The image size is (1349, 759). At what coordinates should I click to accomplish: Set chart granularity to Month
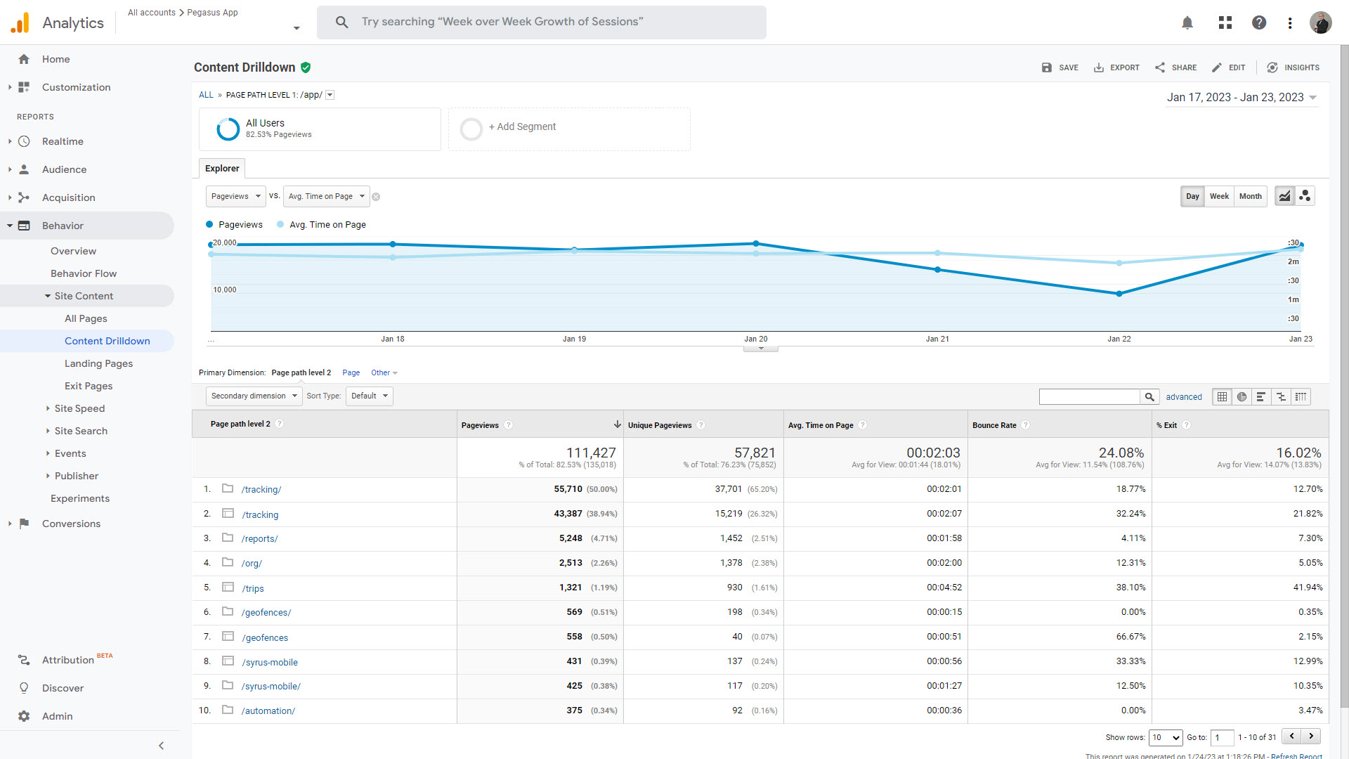1250,196
